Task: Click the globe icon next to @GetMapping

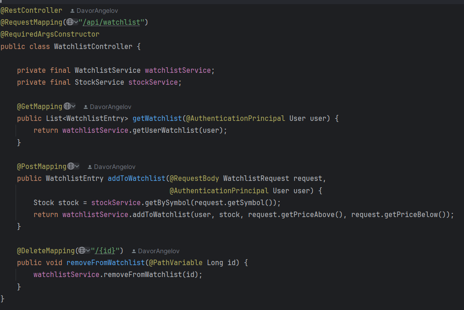Action: click(67, 106)
